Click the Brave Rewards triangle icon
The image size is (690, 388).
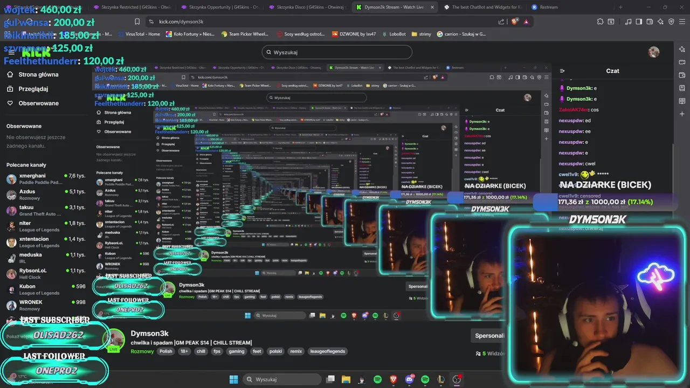(x=526, y=22)
